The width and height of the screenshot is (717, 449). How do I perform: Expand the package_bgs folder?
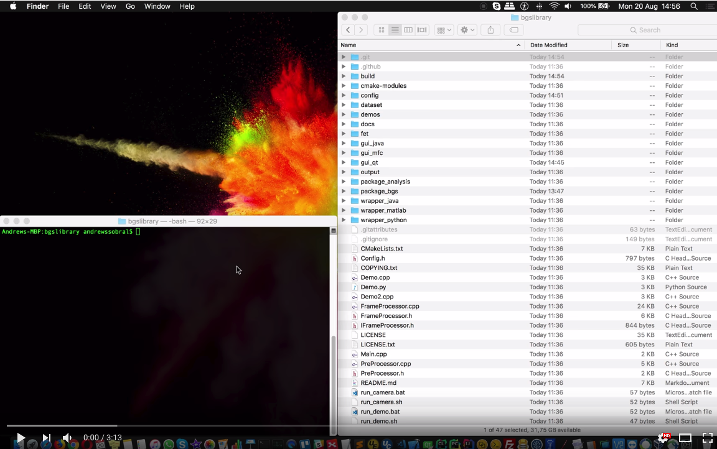pos(344,192)
